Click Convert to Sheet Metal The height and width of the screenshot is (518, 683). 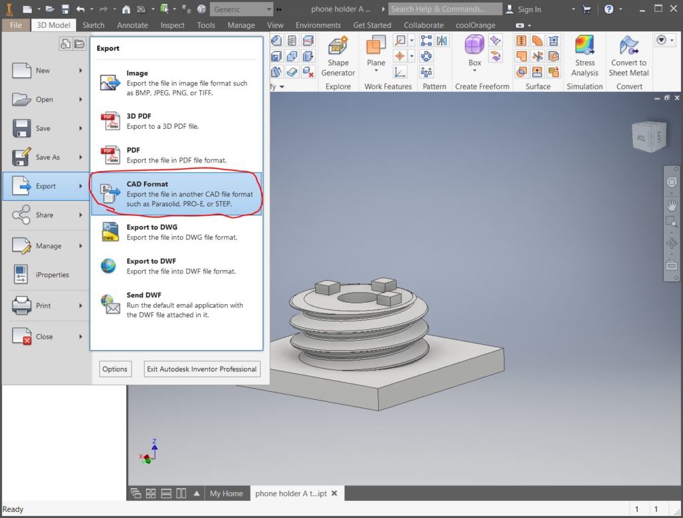coord(628,57)
